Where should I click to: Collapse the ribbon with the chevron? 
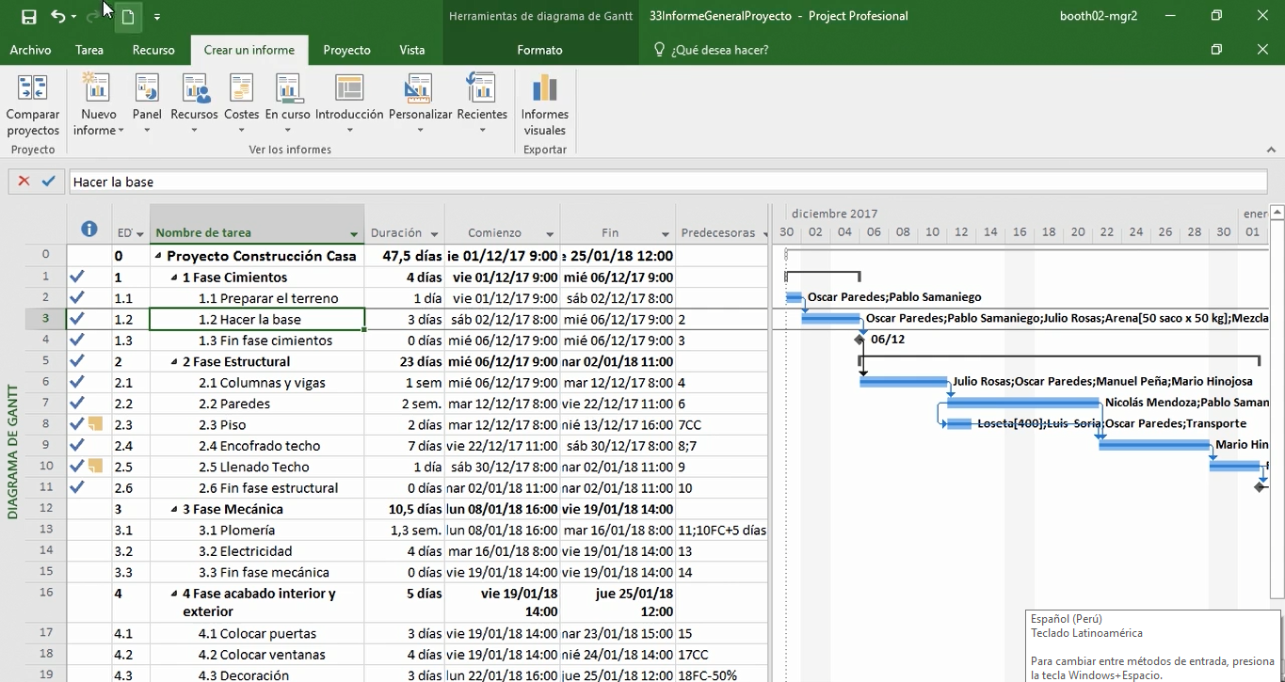(1271, 148)
